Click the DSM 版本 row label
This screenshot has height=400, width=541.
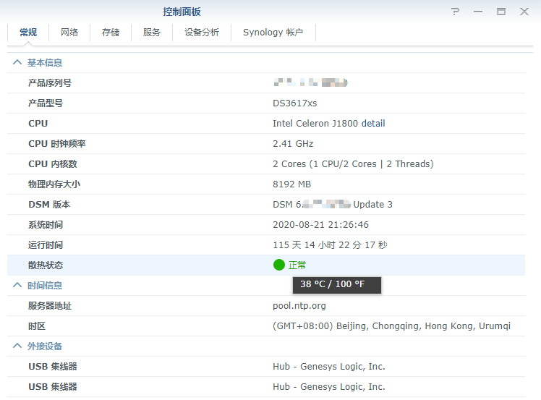pos(49,205)
